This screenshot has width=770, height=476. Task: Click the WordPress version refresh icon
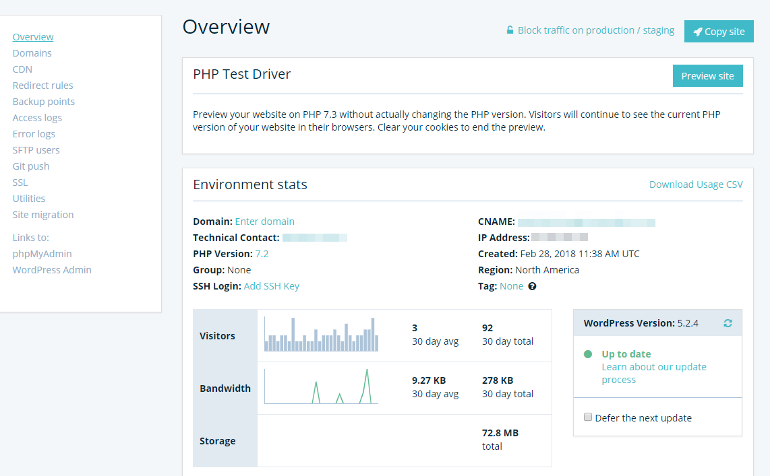click(728, 323)
